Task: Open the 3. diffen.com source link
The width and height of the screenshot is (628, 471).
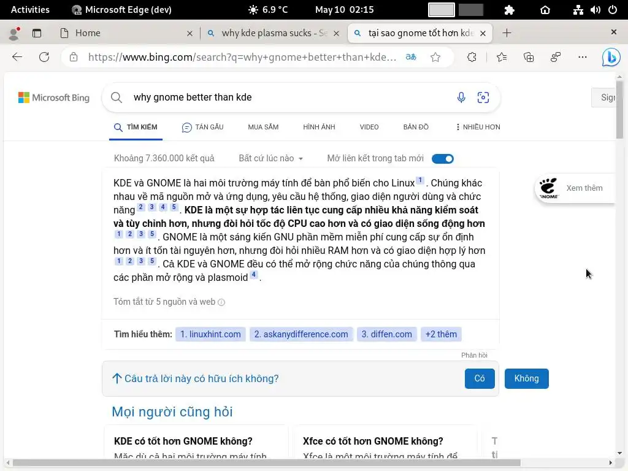Action: point(386,334)
